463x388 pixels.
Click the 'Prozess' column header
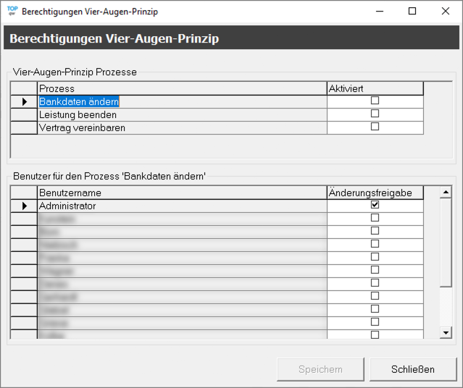[181, 88]
